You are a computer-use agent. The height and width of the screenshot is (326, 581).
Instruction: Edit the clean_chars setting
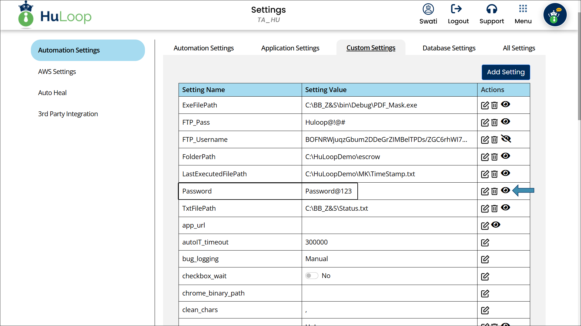(485, 310)
